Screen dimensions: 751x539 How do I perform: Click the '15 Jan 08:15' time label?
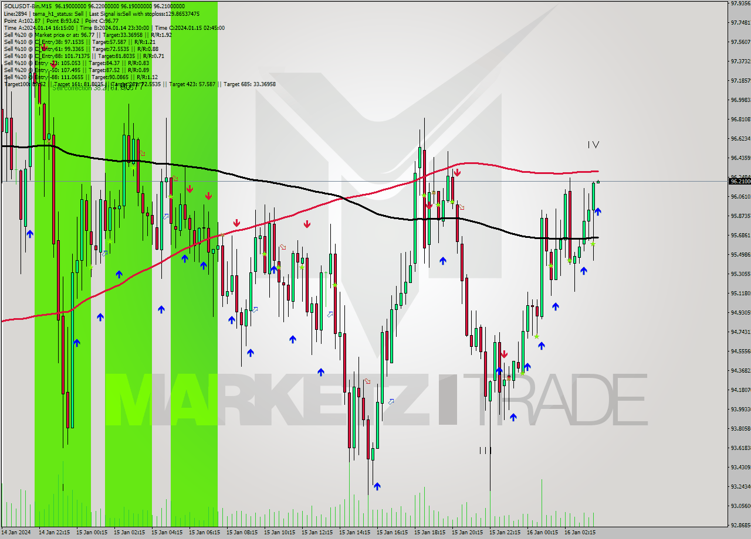pos(242,533)
